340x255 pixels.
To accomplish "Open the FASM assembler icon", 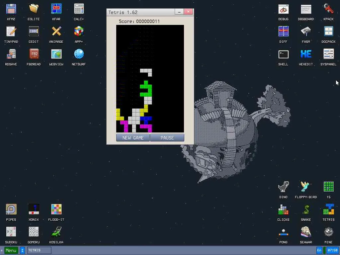I will [306, 32].
